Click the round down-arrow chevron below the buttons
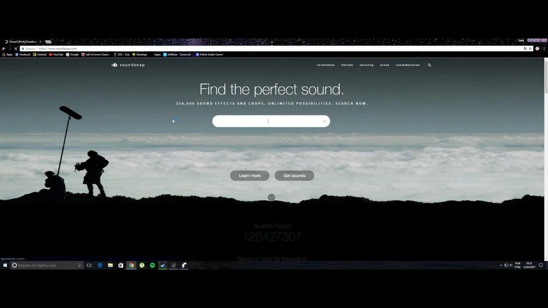Screen dimensions: 548x308 (x=271, y=197)
